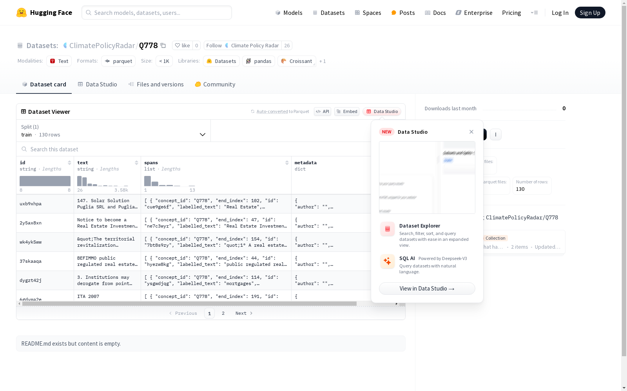The width and height of the screenshot is (627, 391).
Task: Go to the Pricing page
Action: [511, 13]
